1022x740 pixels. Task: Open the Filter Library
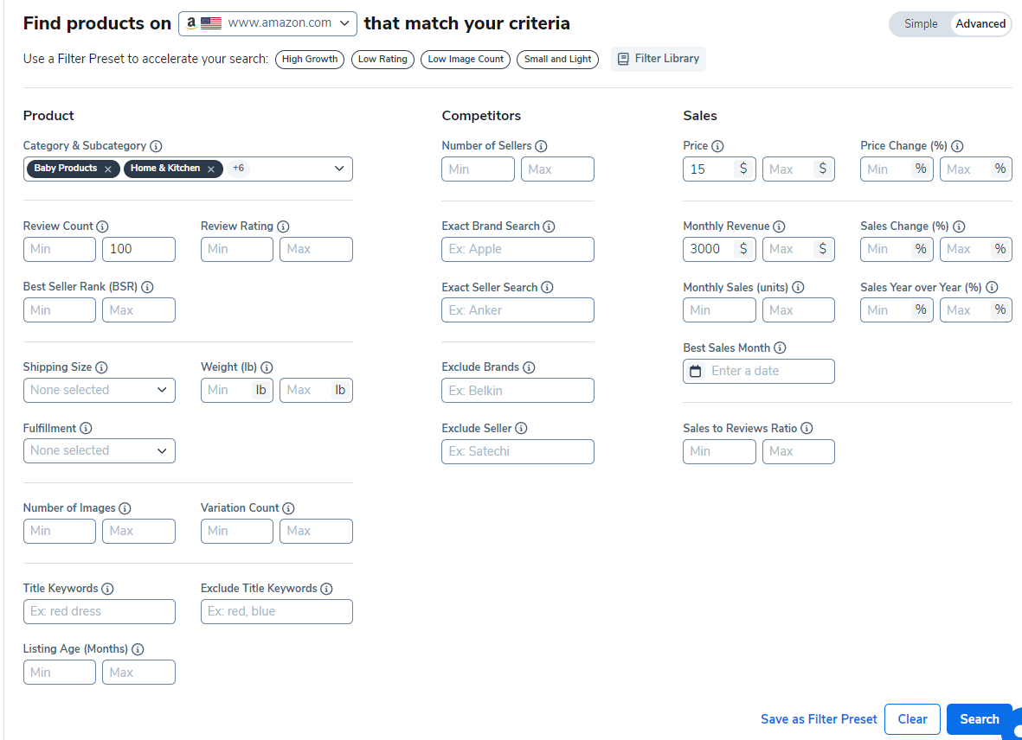(658, 59)
